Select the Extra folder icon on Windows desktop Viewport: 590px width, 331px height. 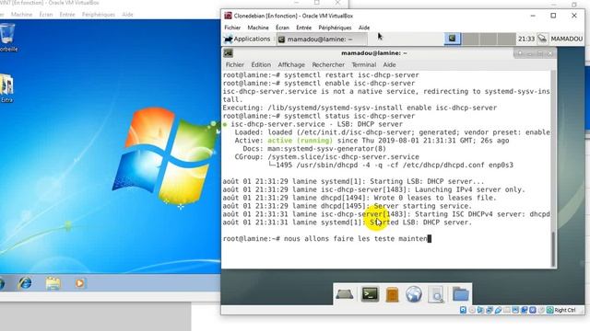pos(6,88)
